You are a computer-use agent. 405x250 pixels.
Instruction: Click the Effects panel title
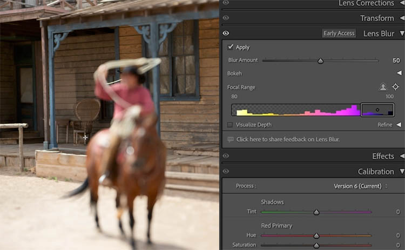coord(383,156)
